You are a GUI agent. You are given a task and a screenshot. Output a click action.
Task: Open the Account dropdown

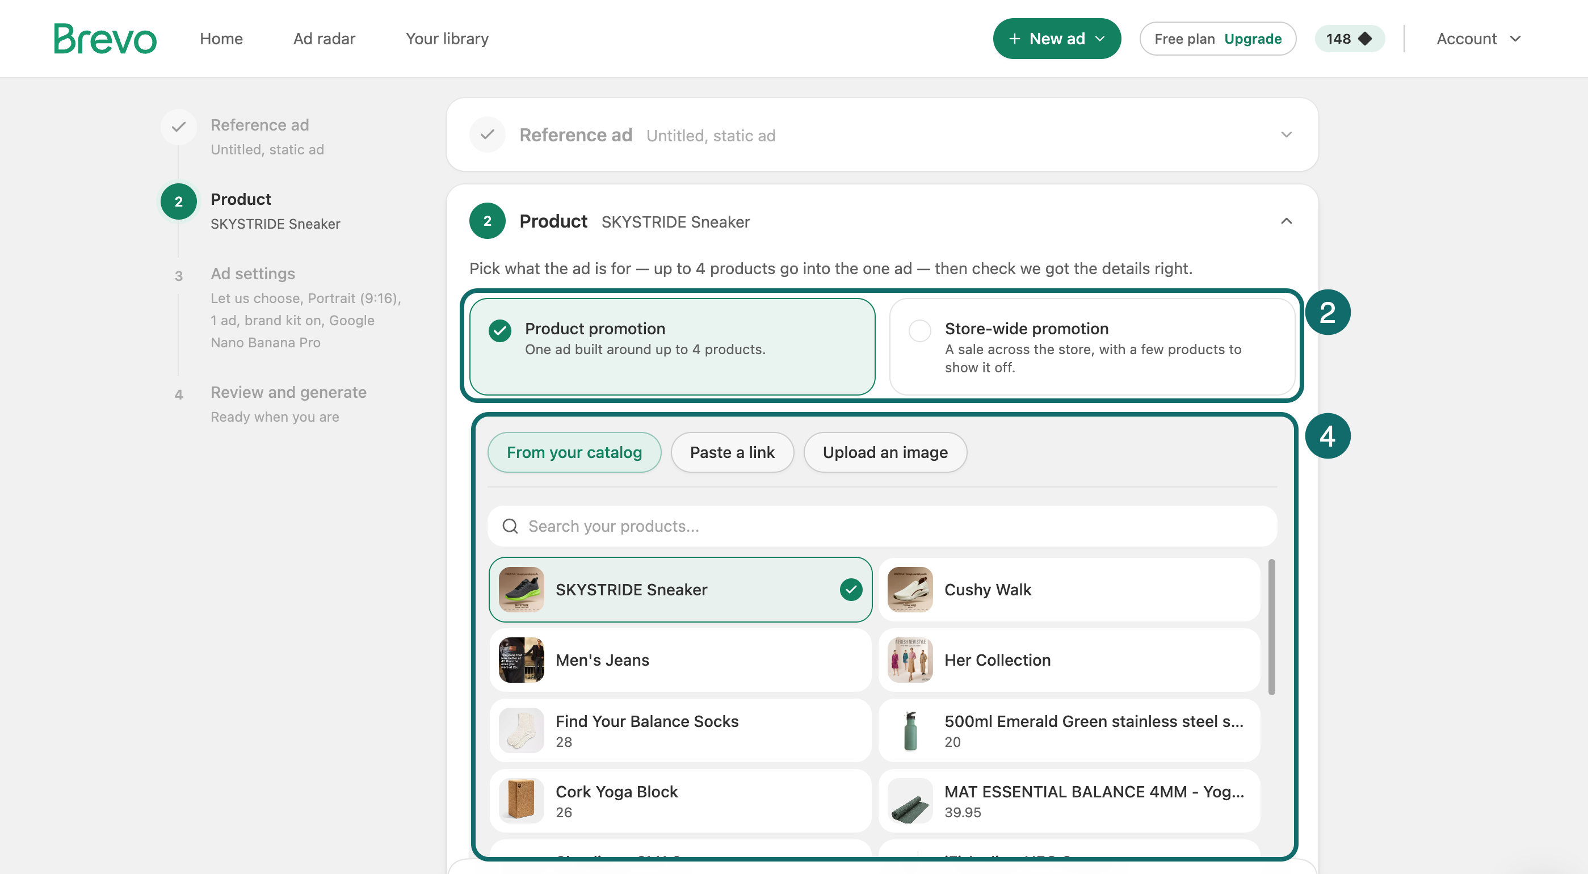pyautogui.click(x=1478, y=39)
